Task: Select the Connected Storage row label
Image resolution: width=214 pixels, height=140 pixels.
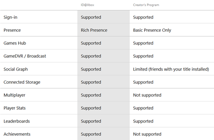Action: click(x=22, y=82)
